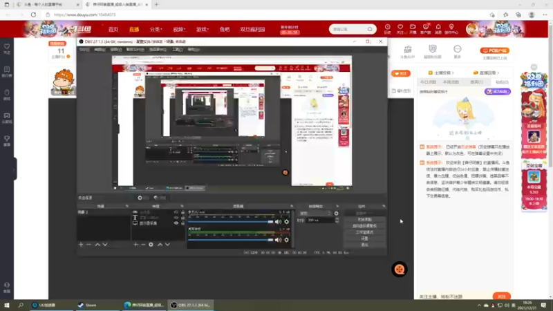Remove the scene with the minus icon
Viewport: 553px width, 311px height.
pos(88,245)
